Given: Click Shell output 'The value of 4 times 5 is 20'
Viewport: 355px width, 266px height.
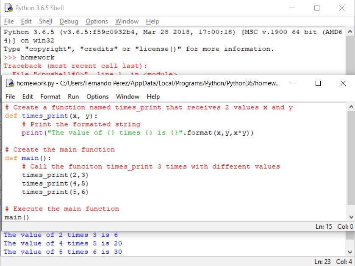Looking at the screenshot, I should (63, 244).
